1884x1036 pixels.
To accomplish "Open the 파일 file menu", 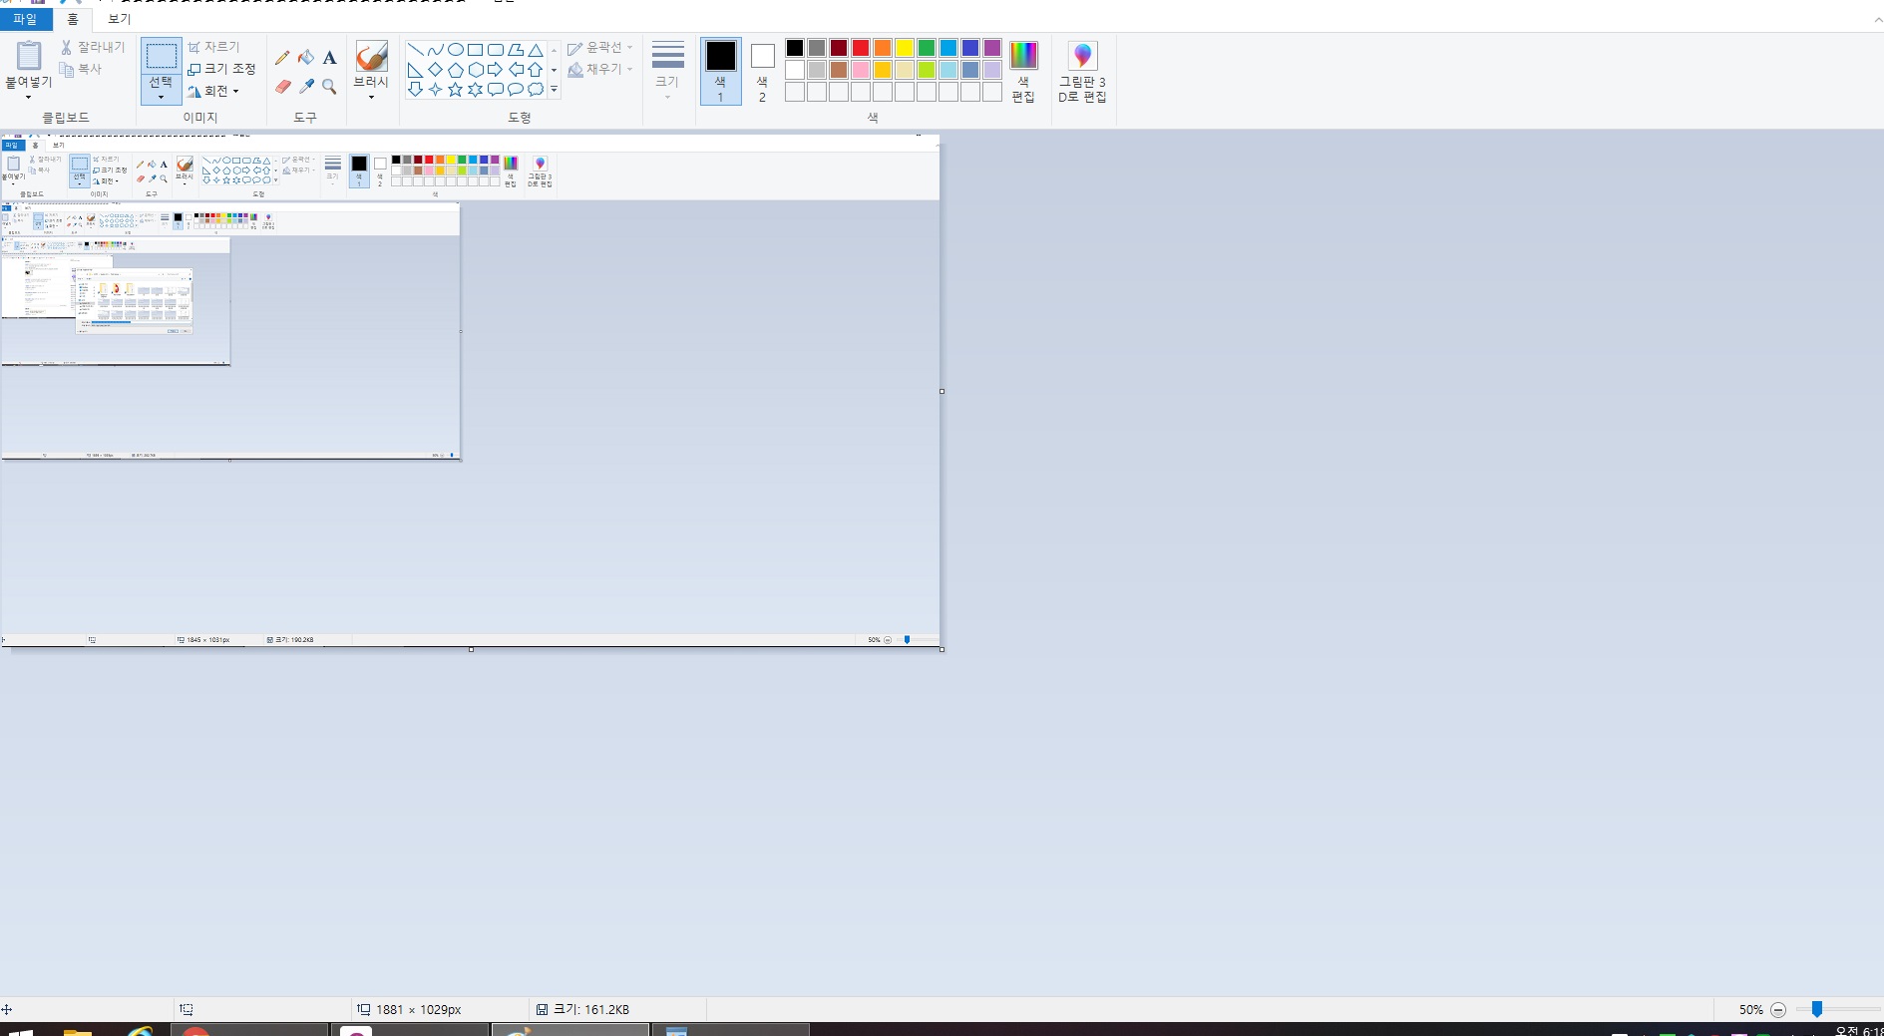I will [25, 19].
